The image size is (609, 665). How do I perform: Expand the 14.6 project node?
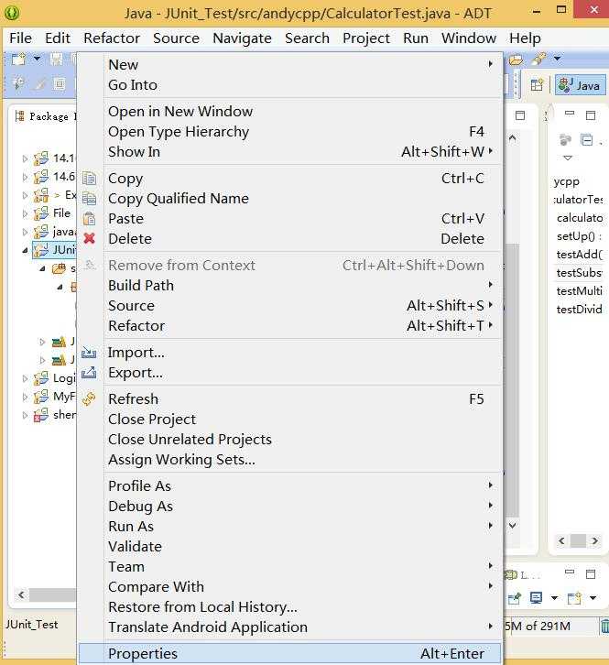(x=25, y=178)
